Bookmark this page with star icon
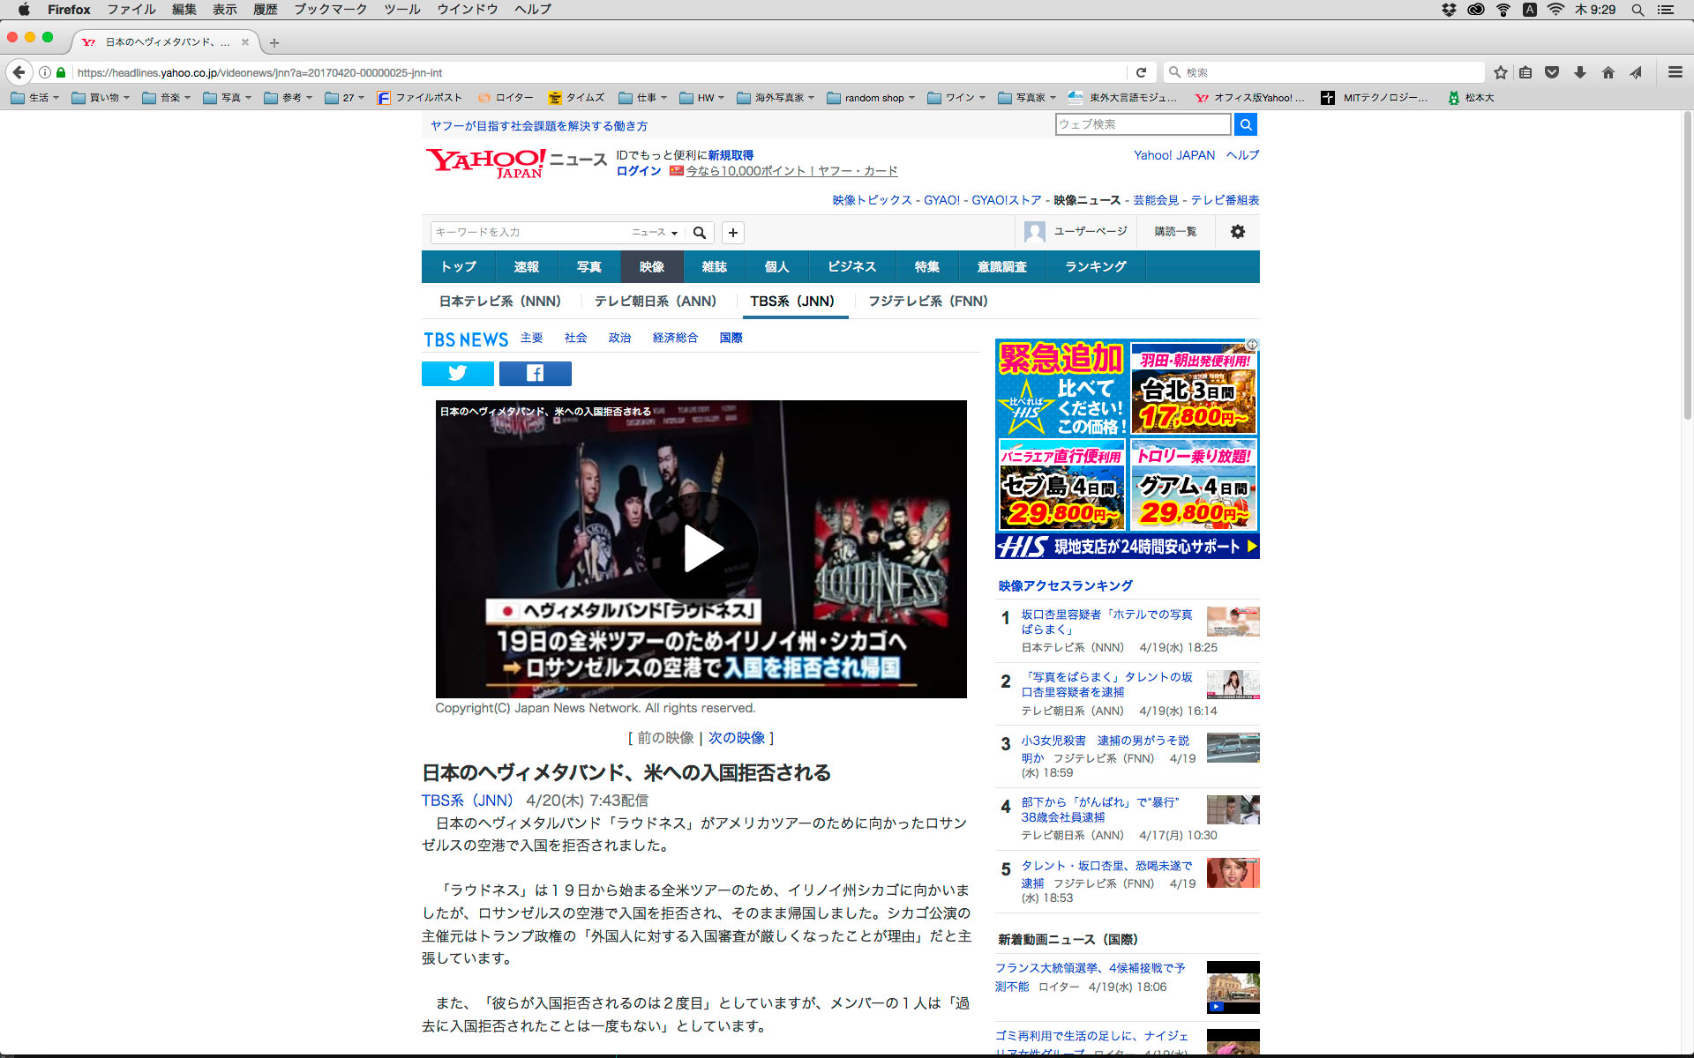 coord(1500,72)
